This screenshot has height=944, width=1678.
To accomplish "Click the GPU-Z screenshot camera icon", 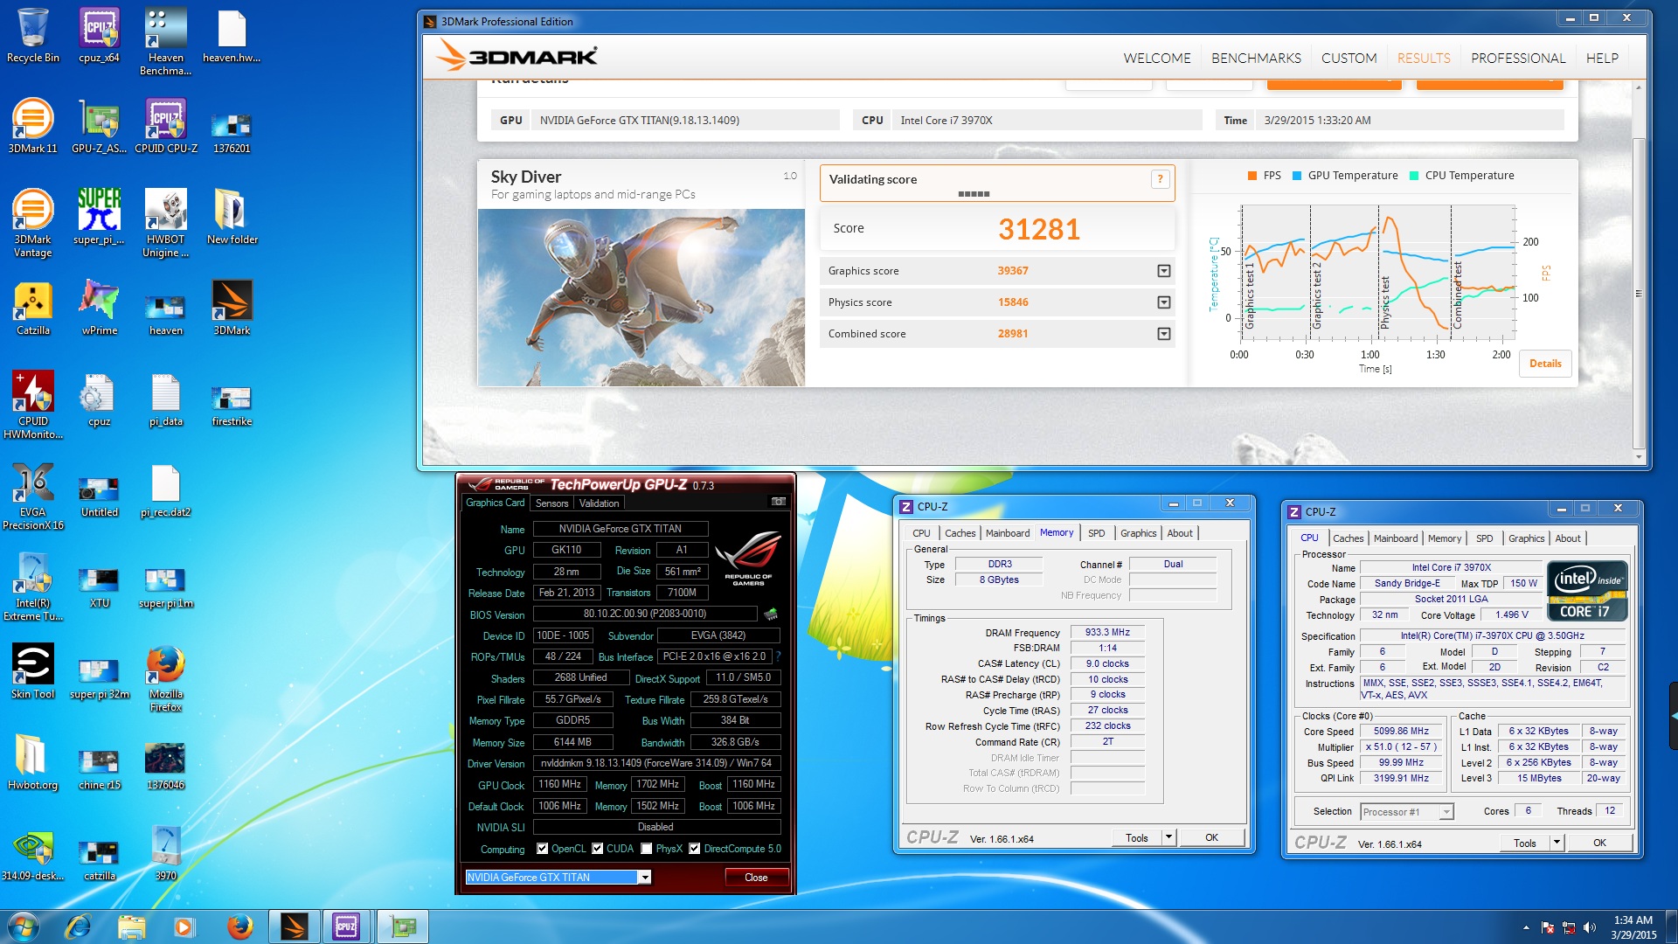I will click(779, 502).
